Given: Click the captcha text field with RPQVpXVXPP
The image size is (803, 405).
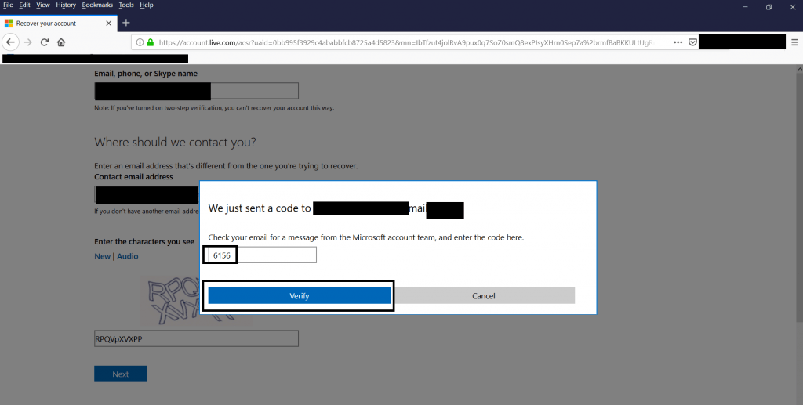Looking at the screenshot, I should 196,338.
